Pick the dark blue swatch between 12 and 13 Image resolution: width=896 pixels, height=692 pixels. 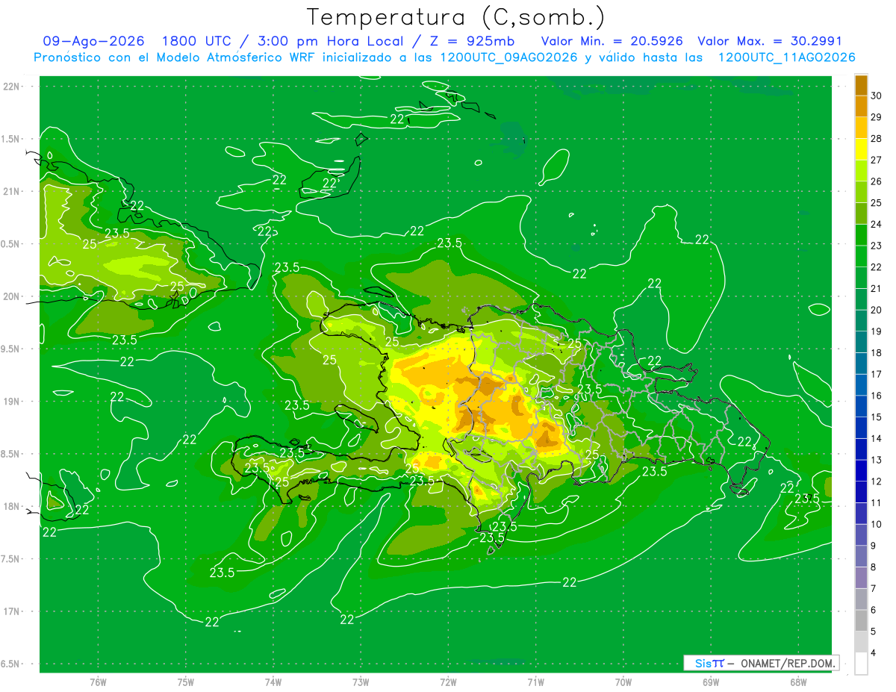click(861, 471)
